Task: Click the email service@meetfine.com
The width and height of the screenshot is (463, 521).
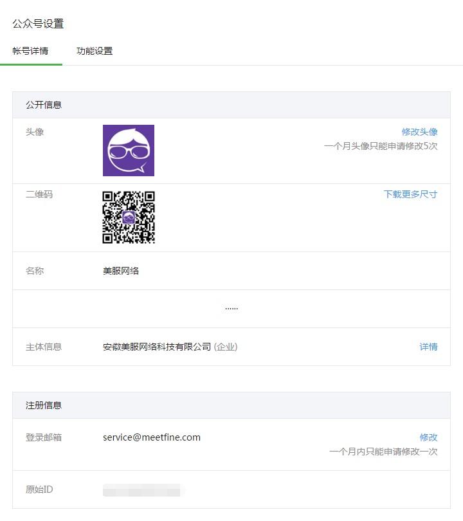Action: click(152, 437)
